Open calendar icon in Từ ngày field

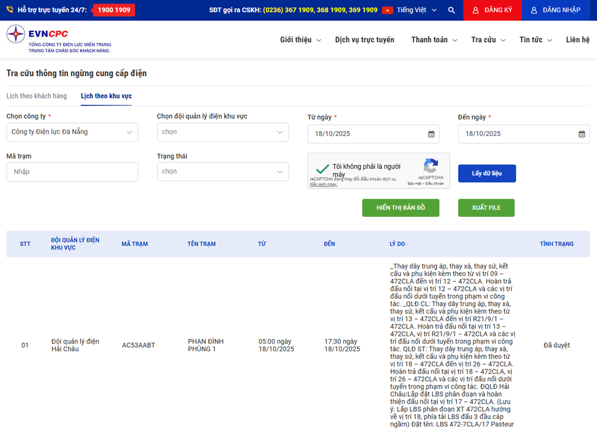tap(431, 134)
